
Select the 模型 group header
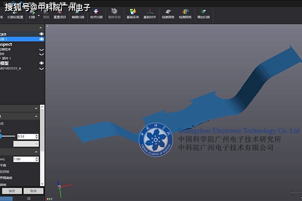(5, 63)
